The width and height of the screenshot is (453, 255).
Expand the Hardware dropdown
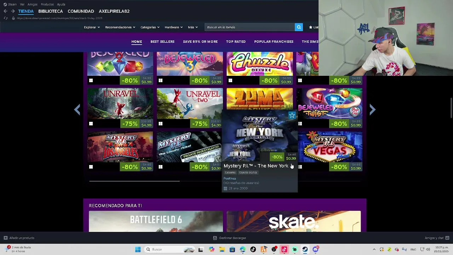(x=173, y=27)
